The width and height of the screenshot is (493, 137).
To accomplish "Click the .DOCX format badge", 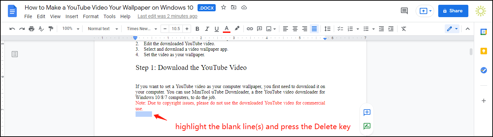I will (x=207, y=8).
